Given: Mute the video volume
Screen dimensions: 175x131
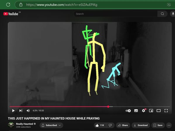Looking at the screenshot, I should pos(28,110).
